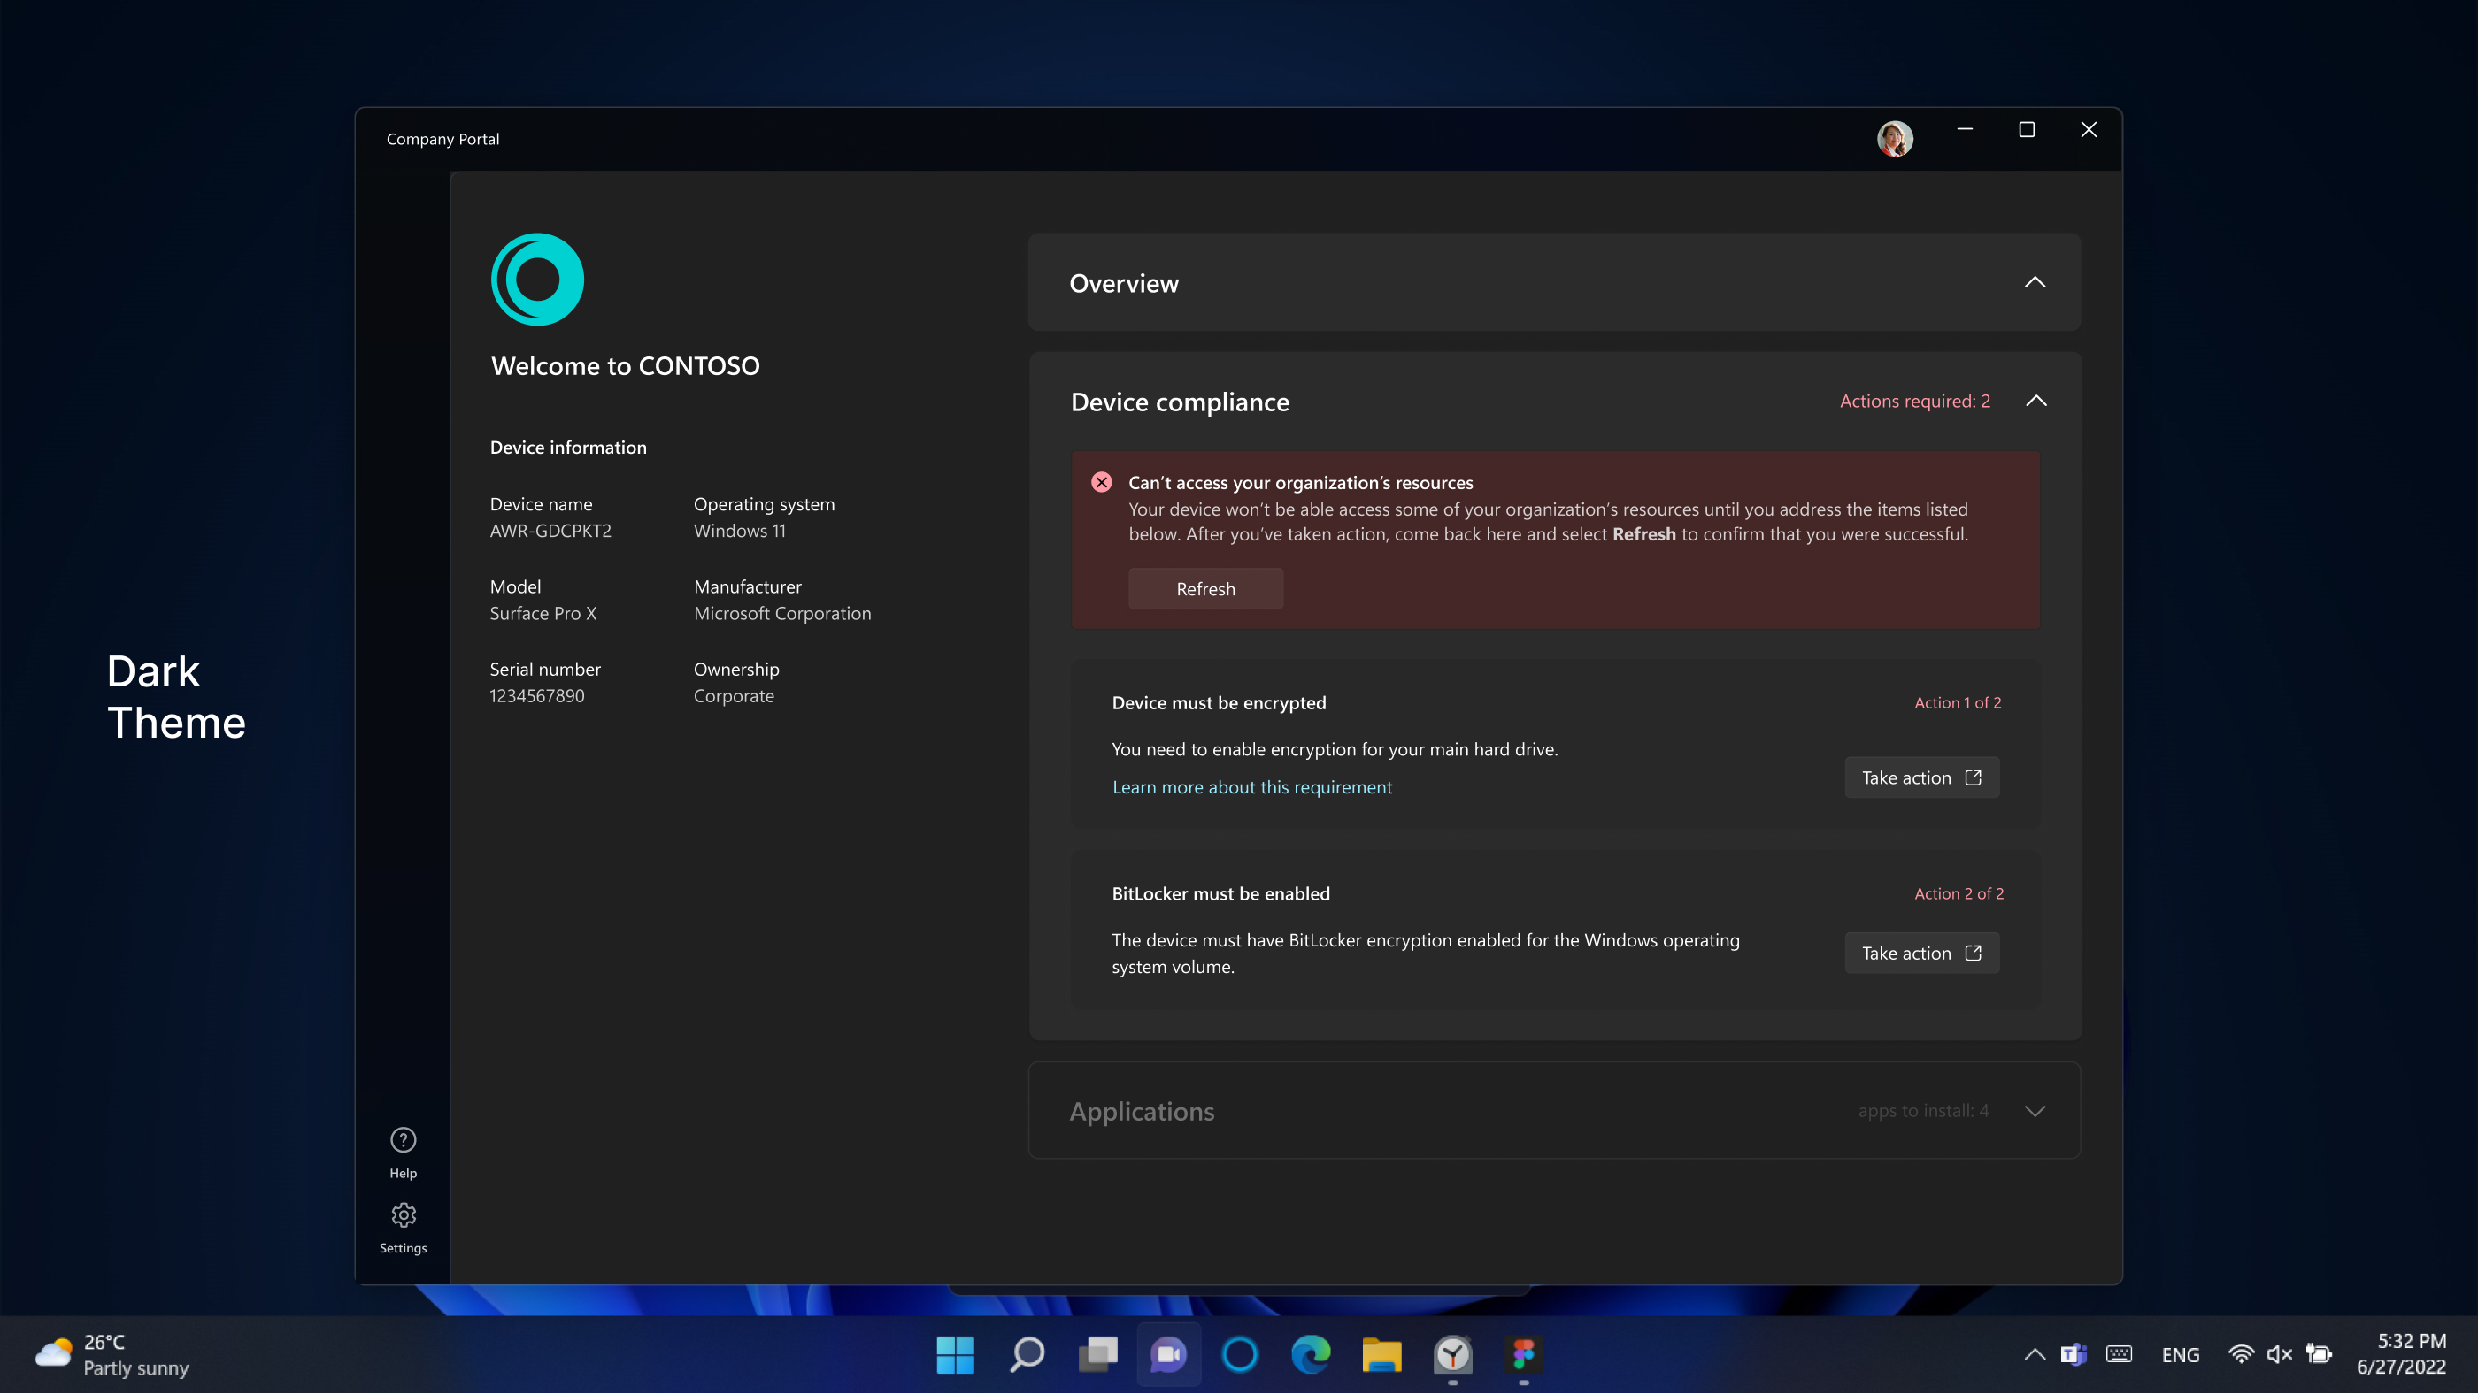Click the volume muted tray icon

pos(2279,1354)
